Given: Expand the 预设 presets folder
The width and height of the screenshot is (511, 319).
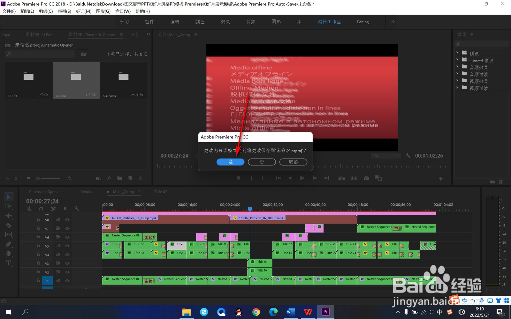Looking at the screenshot, I should click(457, 53).
